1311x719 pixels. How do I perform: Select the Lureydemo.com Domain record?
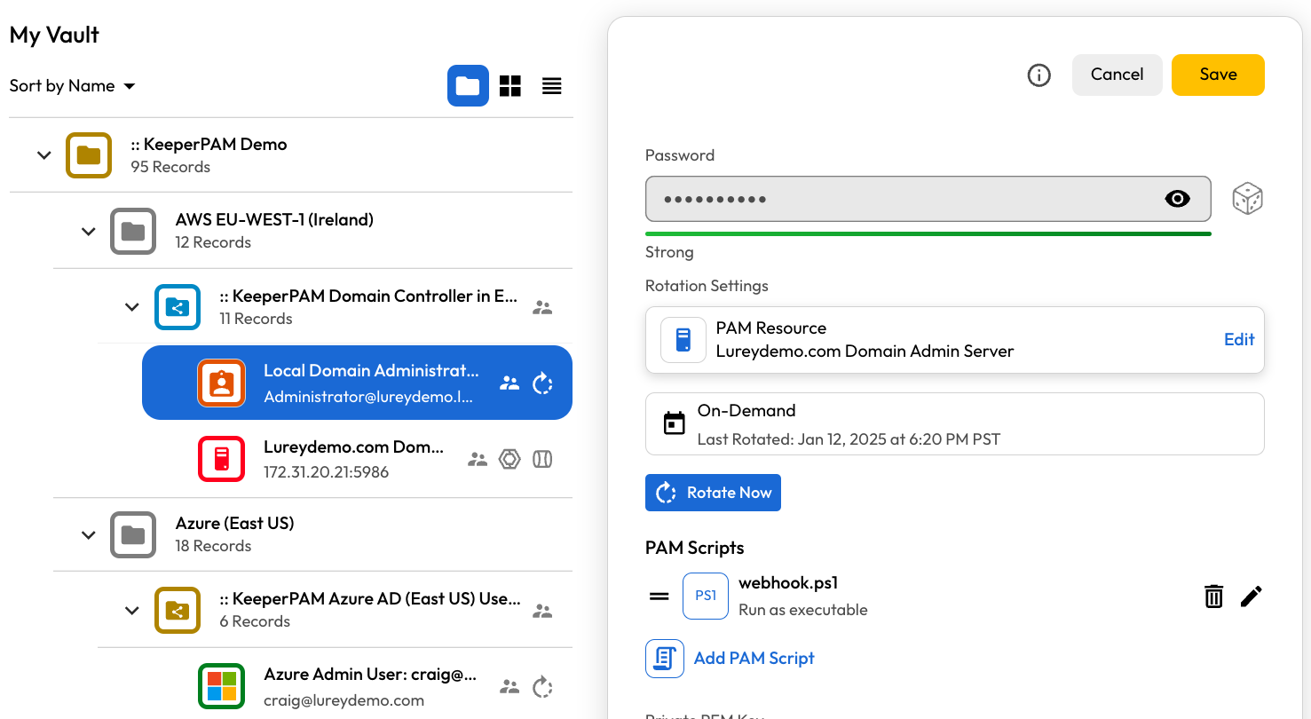353,459
